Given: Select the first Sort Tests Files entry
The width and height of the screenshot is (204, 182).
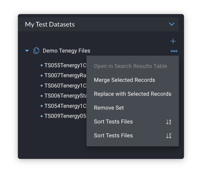Looking at the screenshot, I should coord(113,122).
